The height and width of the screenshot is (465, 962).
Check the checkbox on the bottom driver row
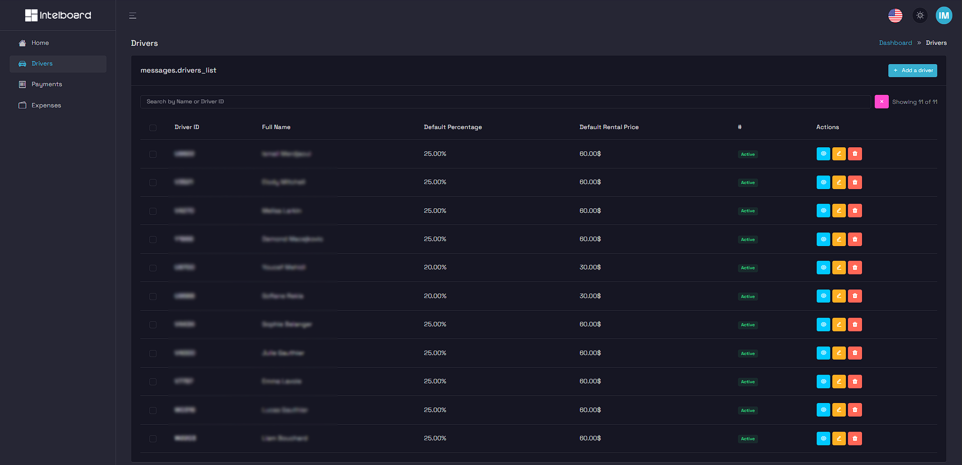(153, 438)
